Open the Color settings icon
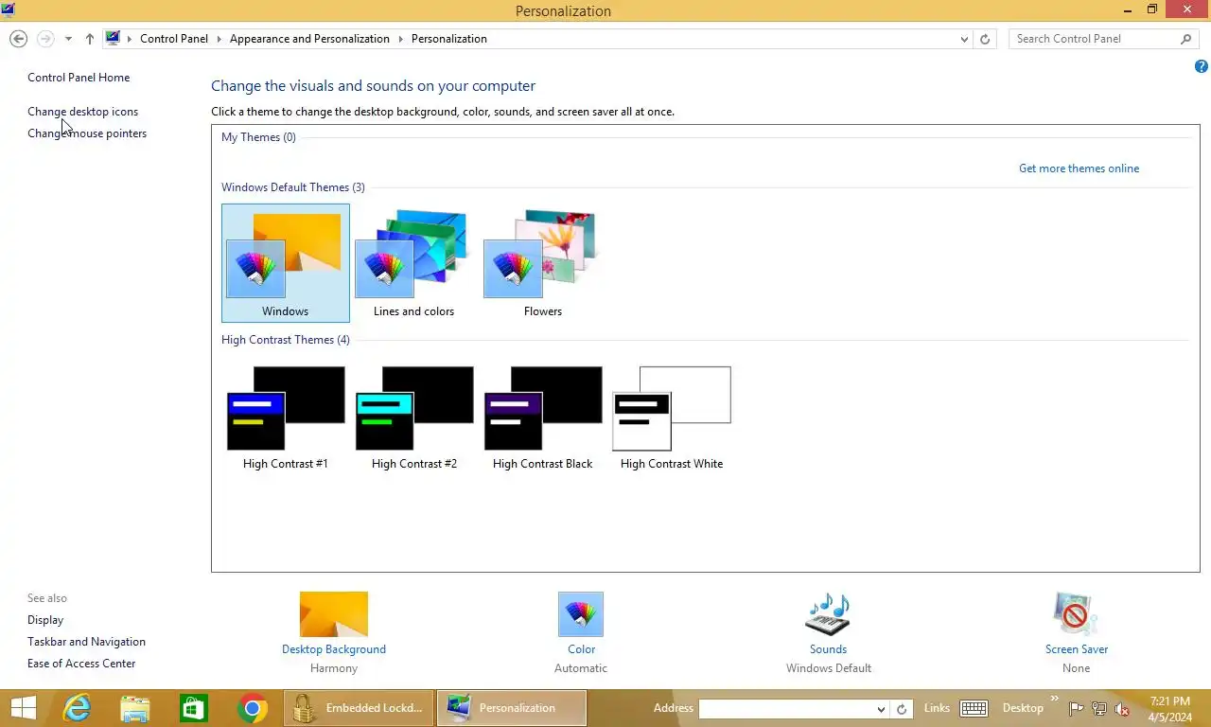Image resolution: width=1211 pixels, height=727 pixels. coord(581,614)
